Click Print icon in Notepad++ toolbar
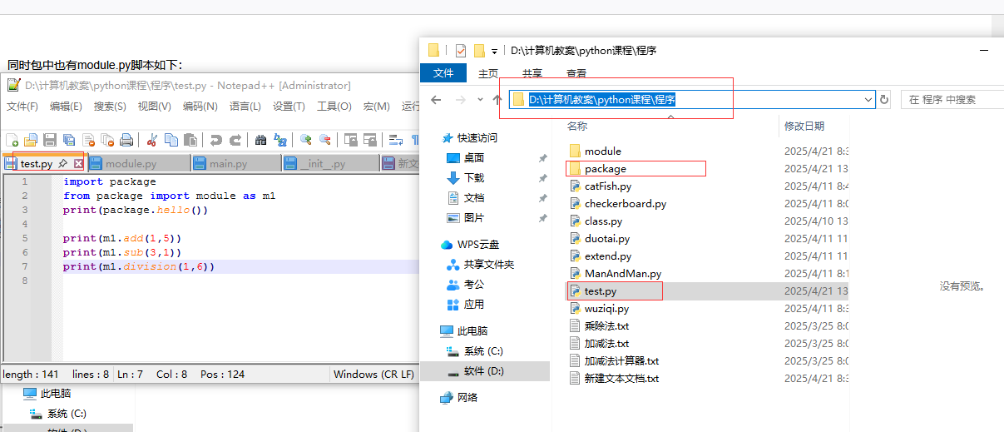 click(126, 140)
